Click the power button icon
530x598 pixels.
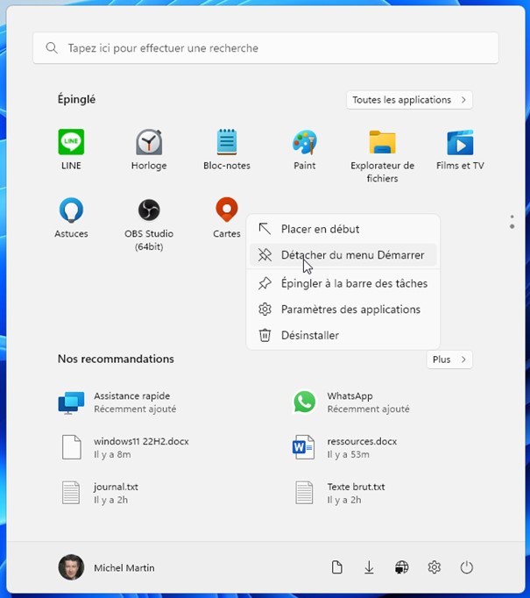pos(466,567)
